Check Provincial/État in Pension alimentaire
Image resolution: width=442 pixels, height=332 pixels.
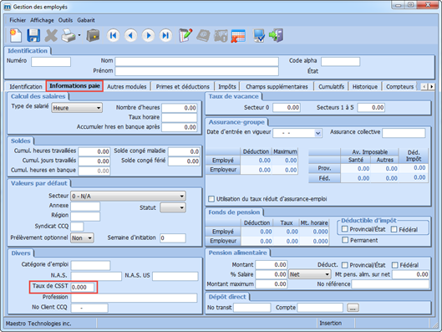(x=344, y=265)
